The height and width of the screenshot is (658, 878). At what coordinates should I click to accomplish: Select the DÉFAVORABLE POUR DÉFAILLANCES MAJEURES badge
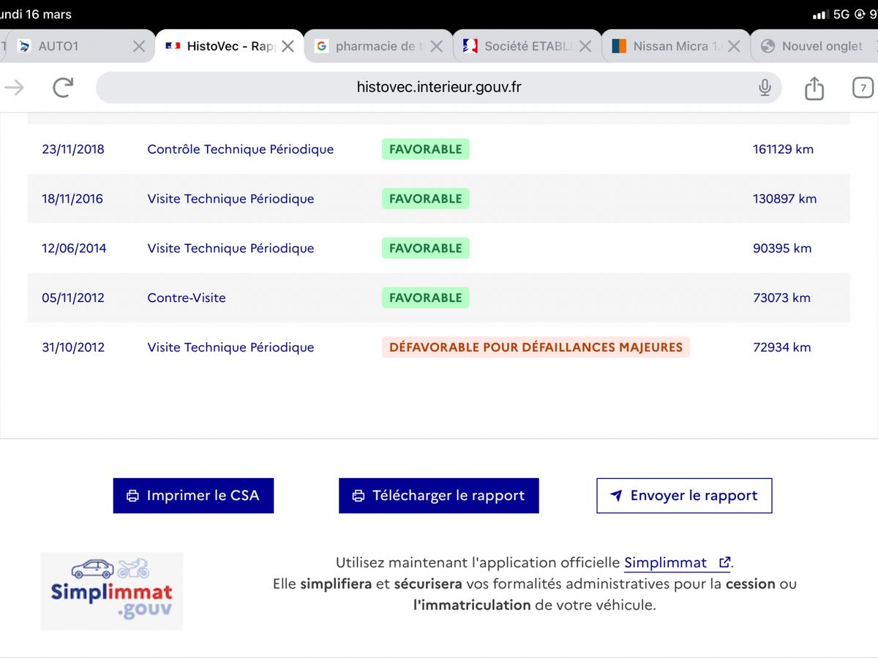(x=536, y=347)
